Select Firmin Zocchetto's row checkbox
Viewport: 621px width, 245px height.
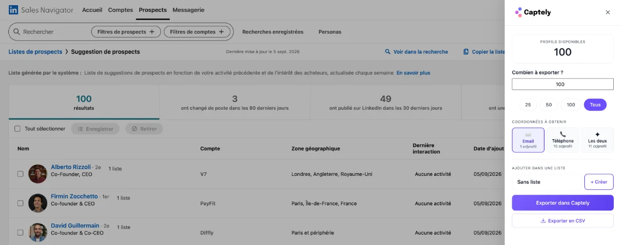[x=20, y=203]
